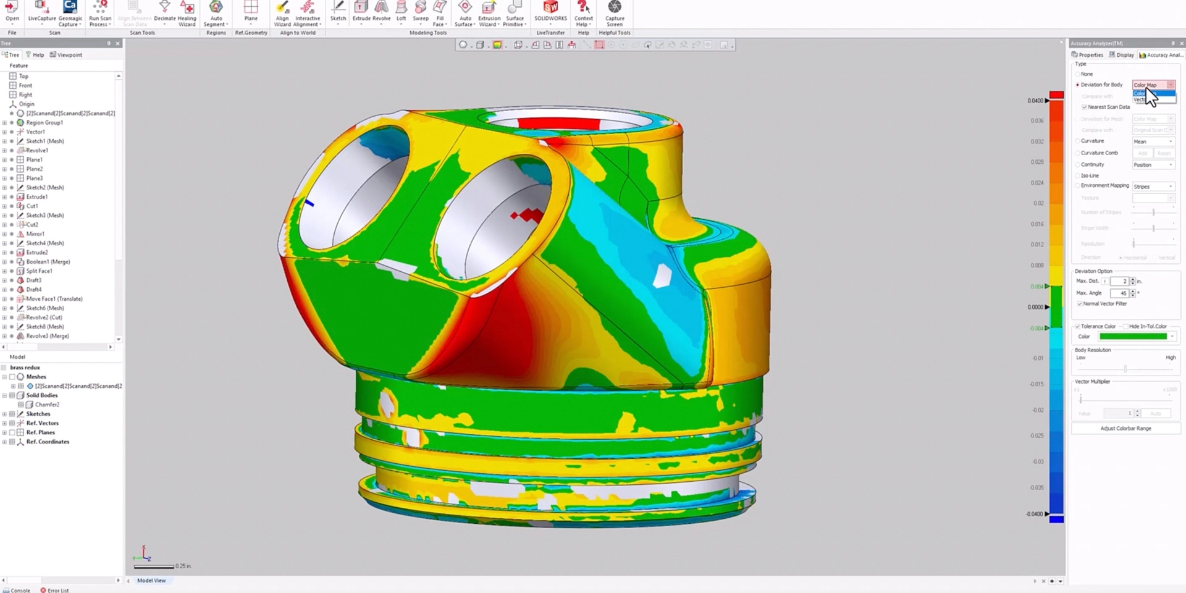Viewport: 1186px width, 593px height.
Task: Switch to the Properties tab
Action: tap(1087, 55)
